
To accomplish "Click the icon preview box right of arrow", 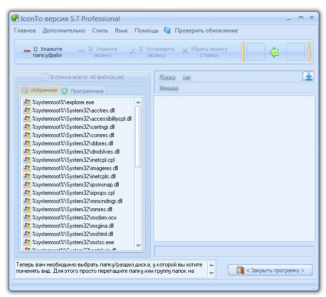I will pyautogui.click(x=295, y=52).
